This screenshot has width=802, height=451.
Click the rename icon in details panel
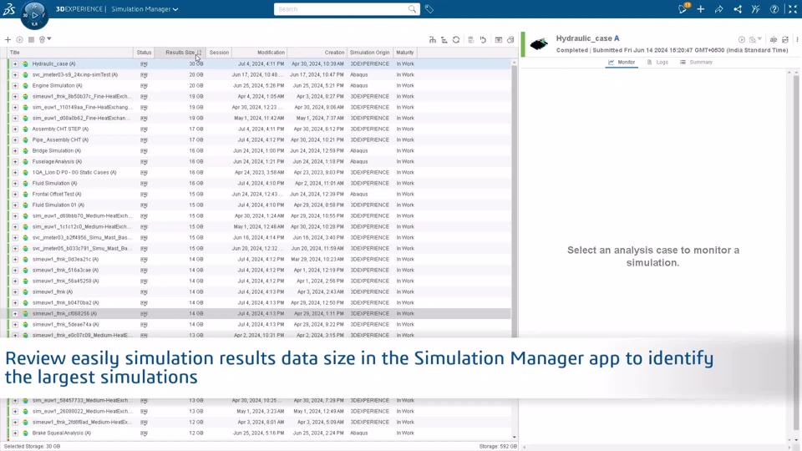774,39
